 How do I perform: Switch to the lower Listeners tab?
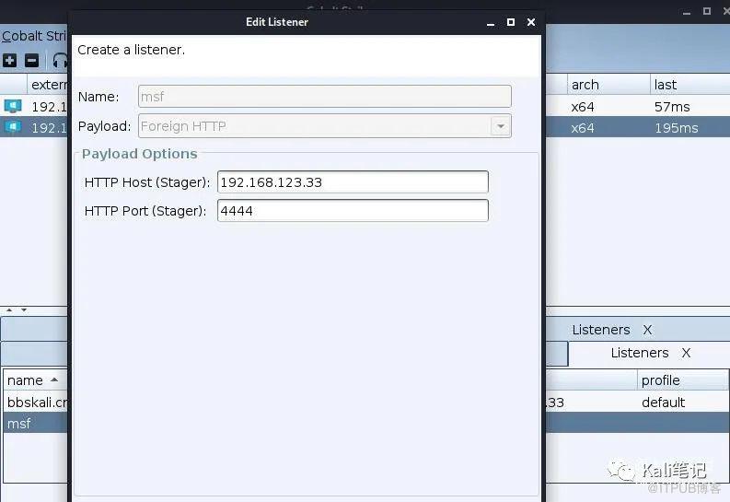pos(639,353)
